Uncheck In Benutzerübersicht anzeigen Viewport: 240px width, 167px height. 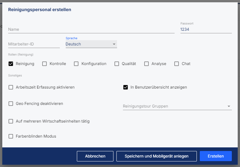(x=126, y=87)
